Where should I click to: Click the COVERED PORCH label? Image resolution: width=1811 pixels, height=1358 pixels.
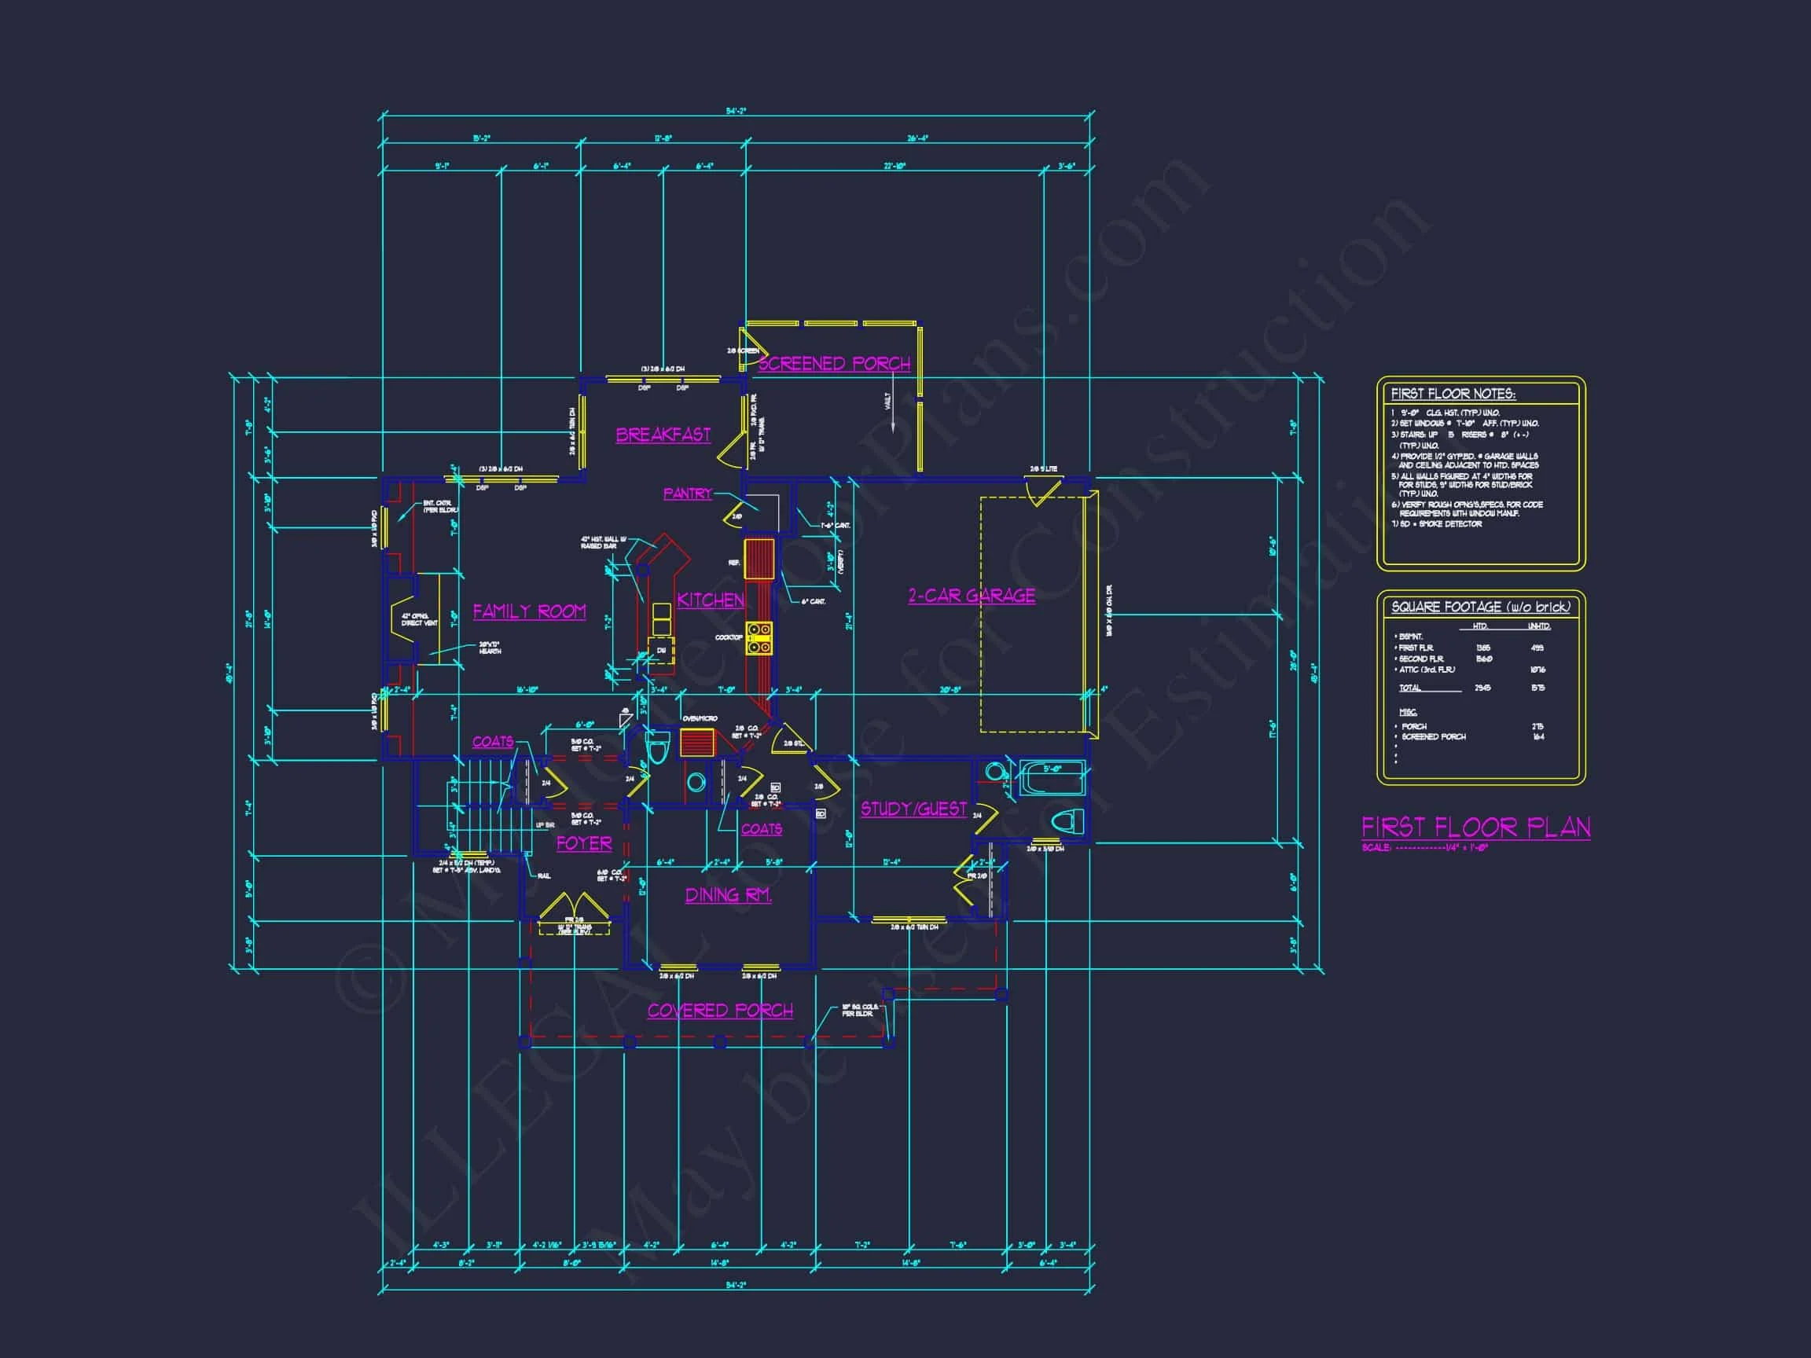click(720, 1011)
